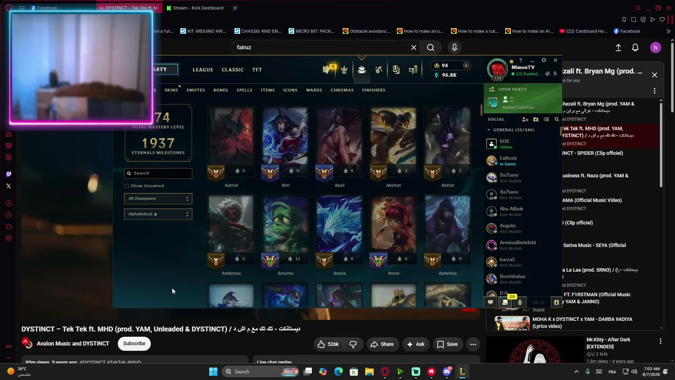The width and height of the screenshot is (675, 380).
Task: Switch to the Emotes tab
Action: pos(196,90)
